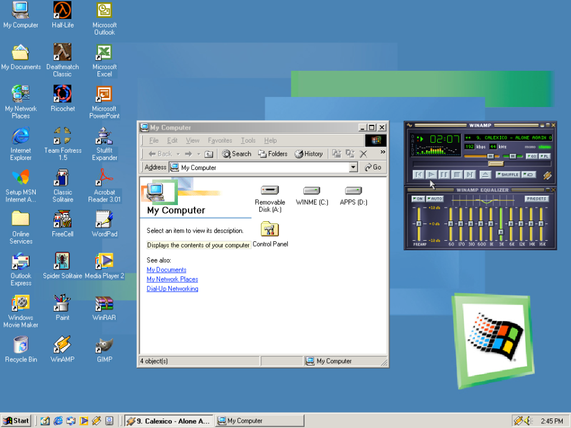Open the View menu
The height and width of the screenshot is (428, 571).
click(192, 140)
